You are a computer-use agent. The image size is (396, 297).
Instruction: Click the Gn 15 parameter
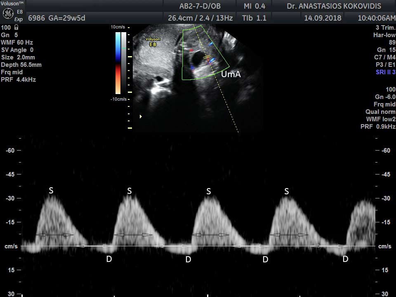386,50
